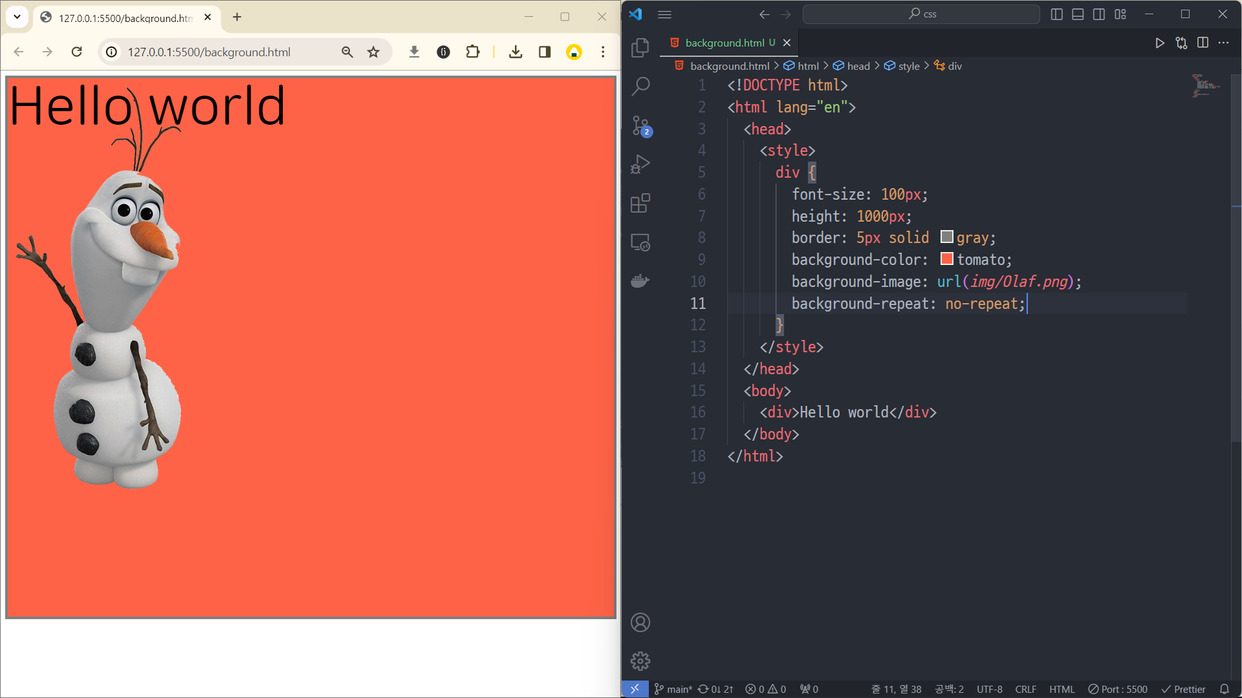Image resolution: width=1242 pixels, height=698 pixels.
Task: Click the Chrome address bar URL
Action: pyautogui.click(x=209, y=52)
